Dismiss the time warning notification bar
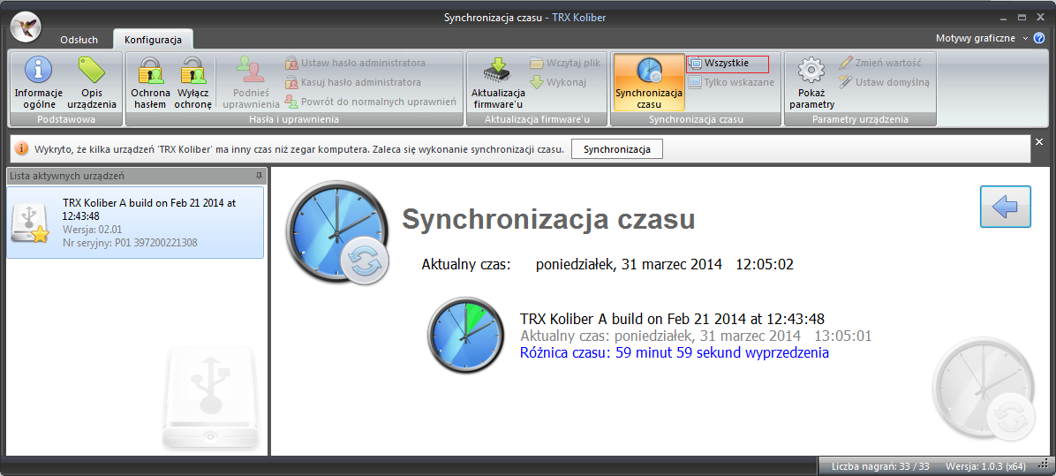This screenshot has width=1056, height=476. [x=1038, y=142]
